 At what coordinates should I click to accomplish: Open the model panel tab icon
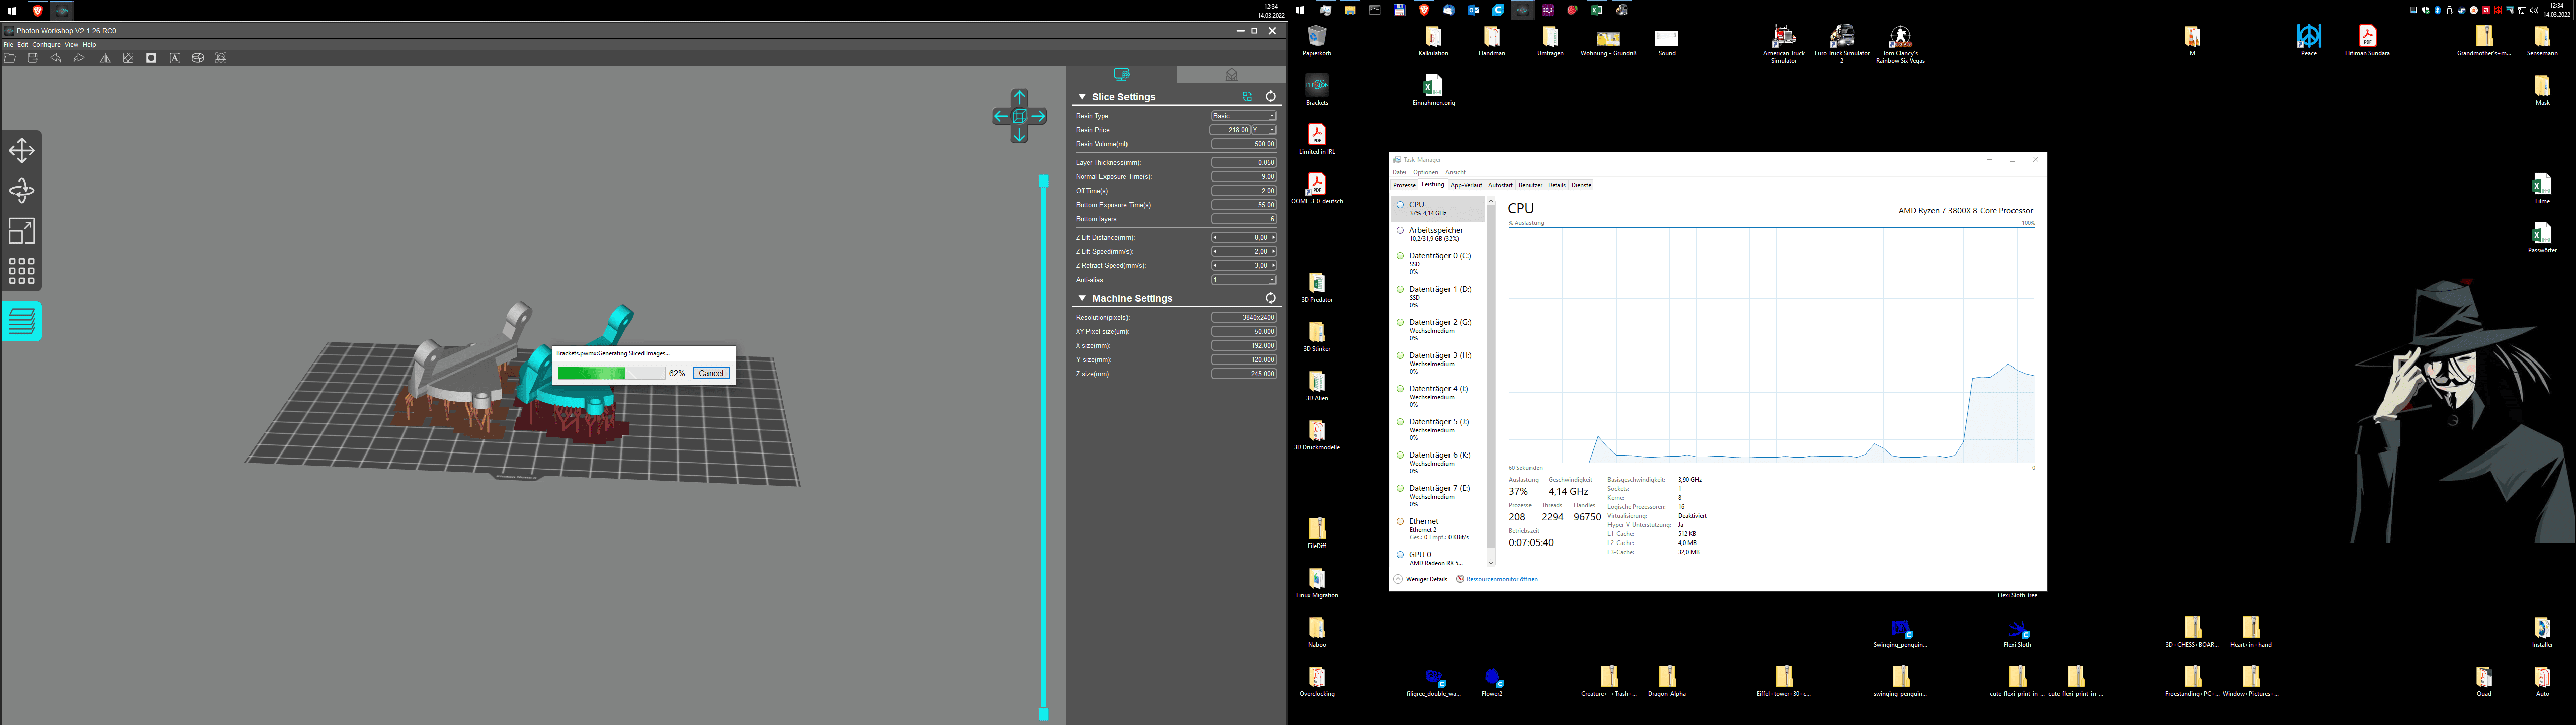pos(1231,75)
